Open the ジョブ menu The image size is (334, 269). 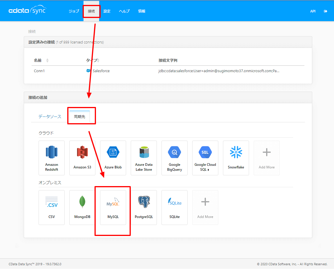74,11
